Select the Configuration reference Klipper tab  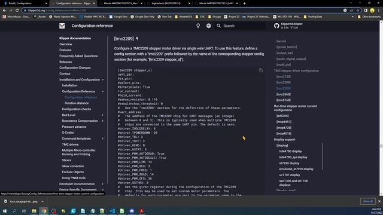click(73, 4)
